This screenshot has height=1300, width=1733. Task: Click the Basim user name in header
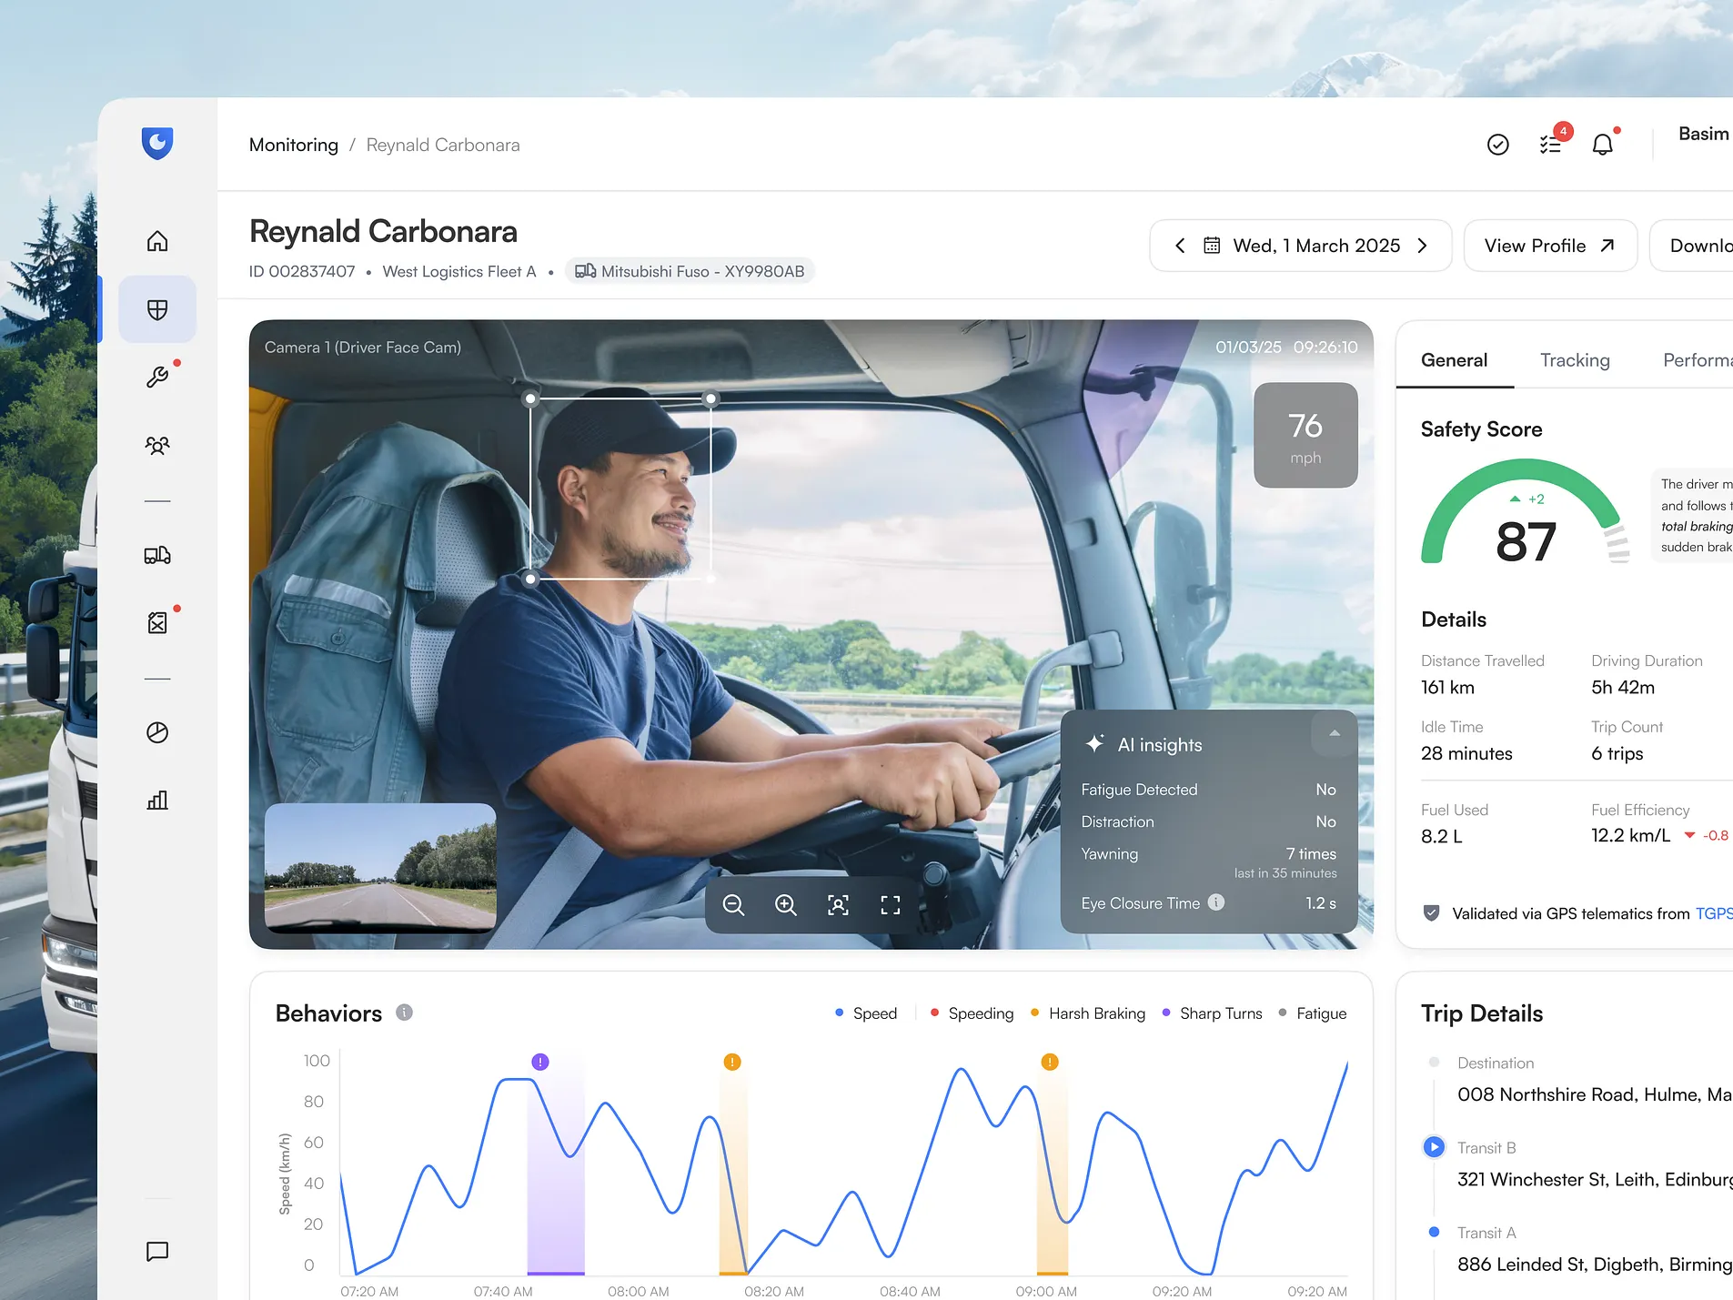tap(1704, 134)
